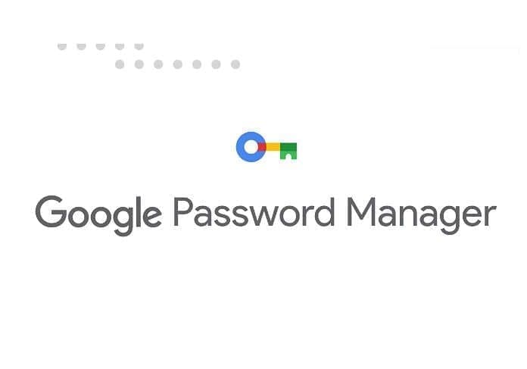
Task: Click the final "r" in Manager
Action: pos(490,216)
